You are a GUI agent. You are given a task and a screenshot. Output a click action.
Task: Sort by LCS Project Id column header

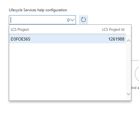(x=113, y=29)
